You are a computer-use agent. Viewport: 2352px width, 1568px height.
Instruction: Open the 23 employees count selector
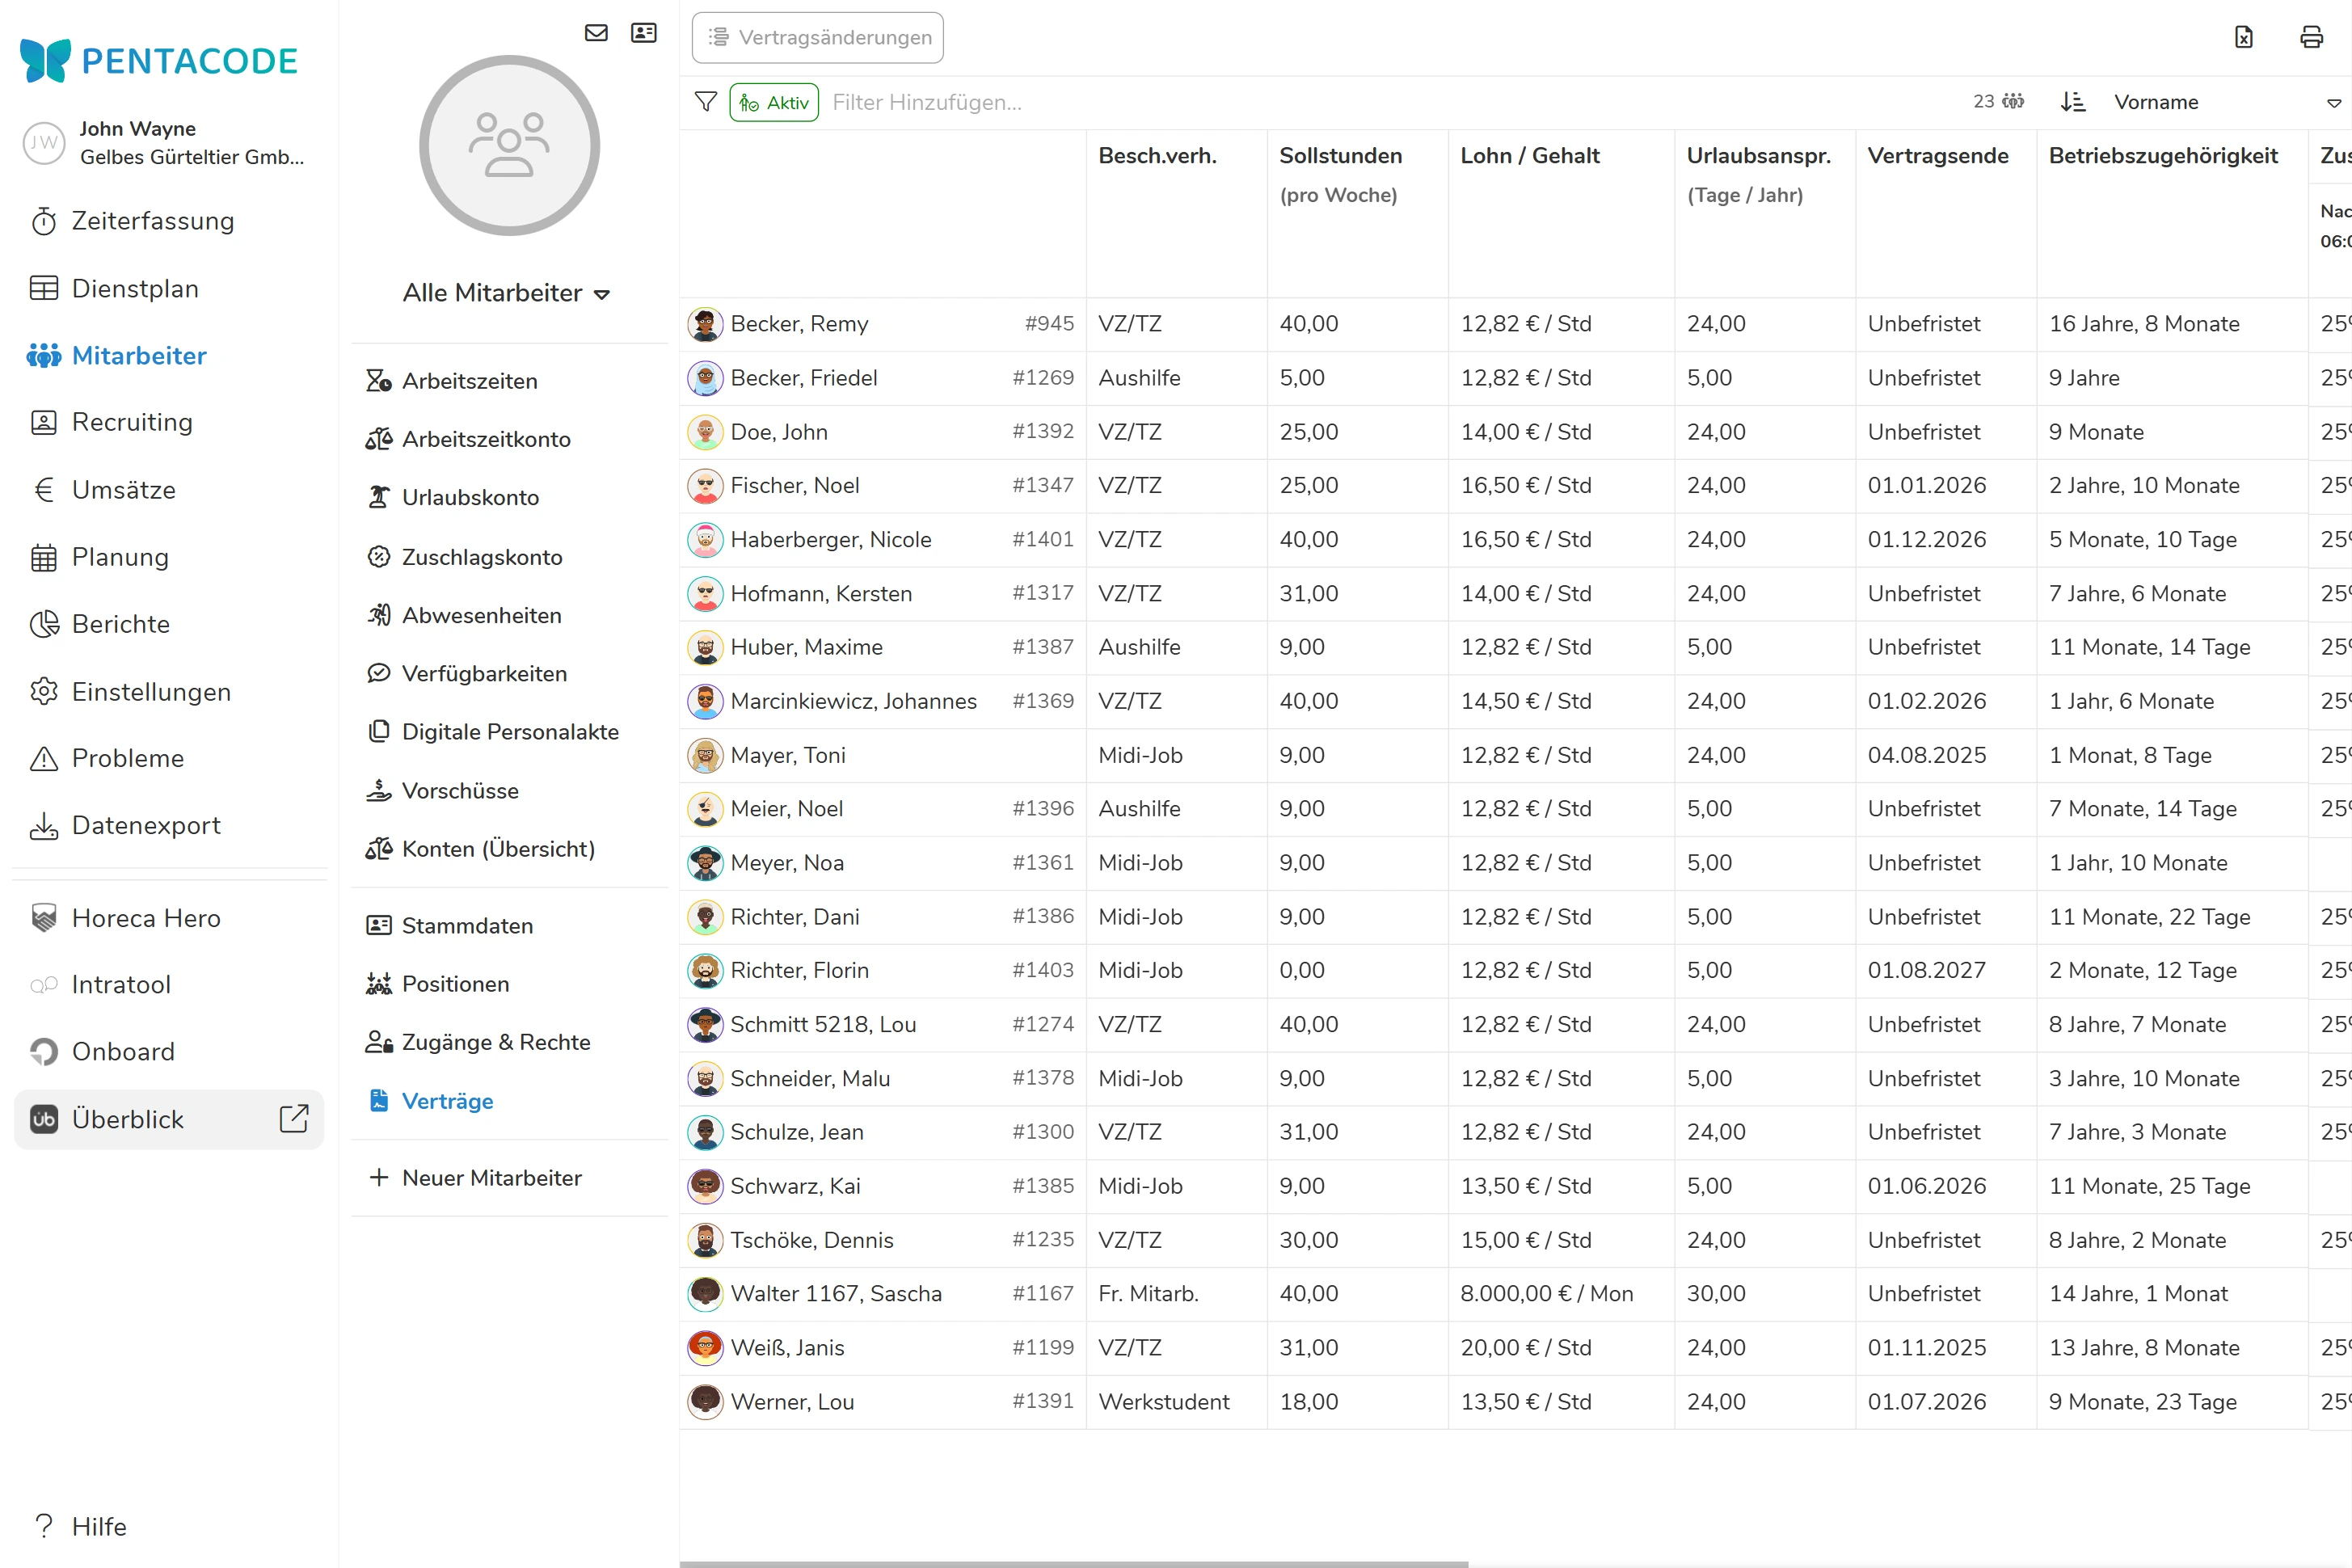[x=1998, y=102]
